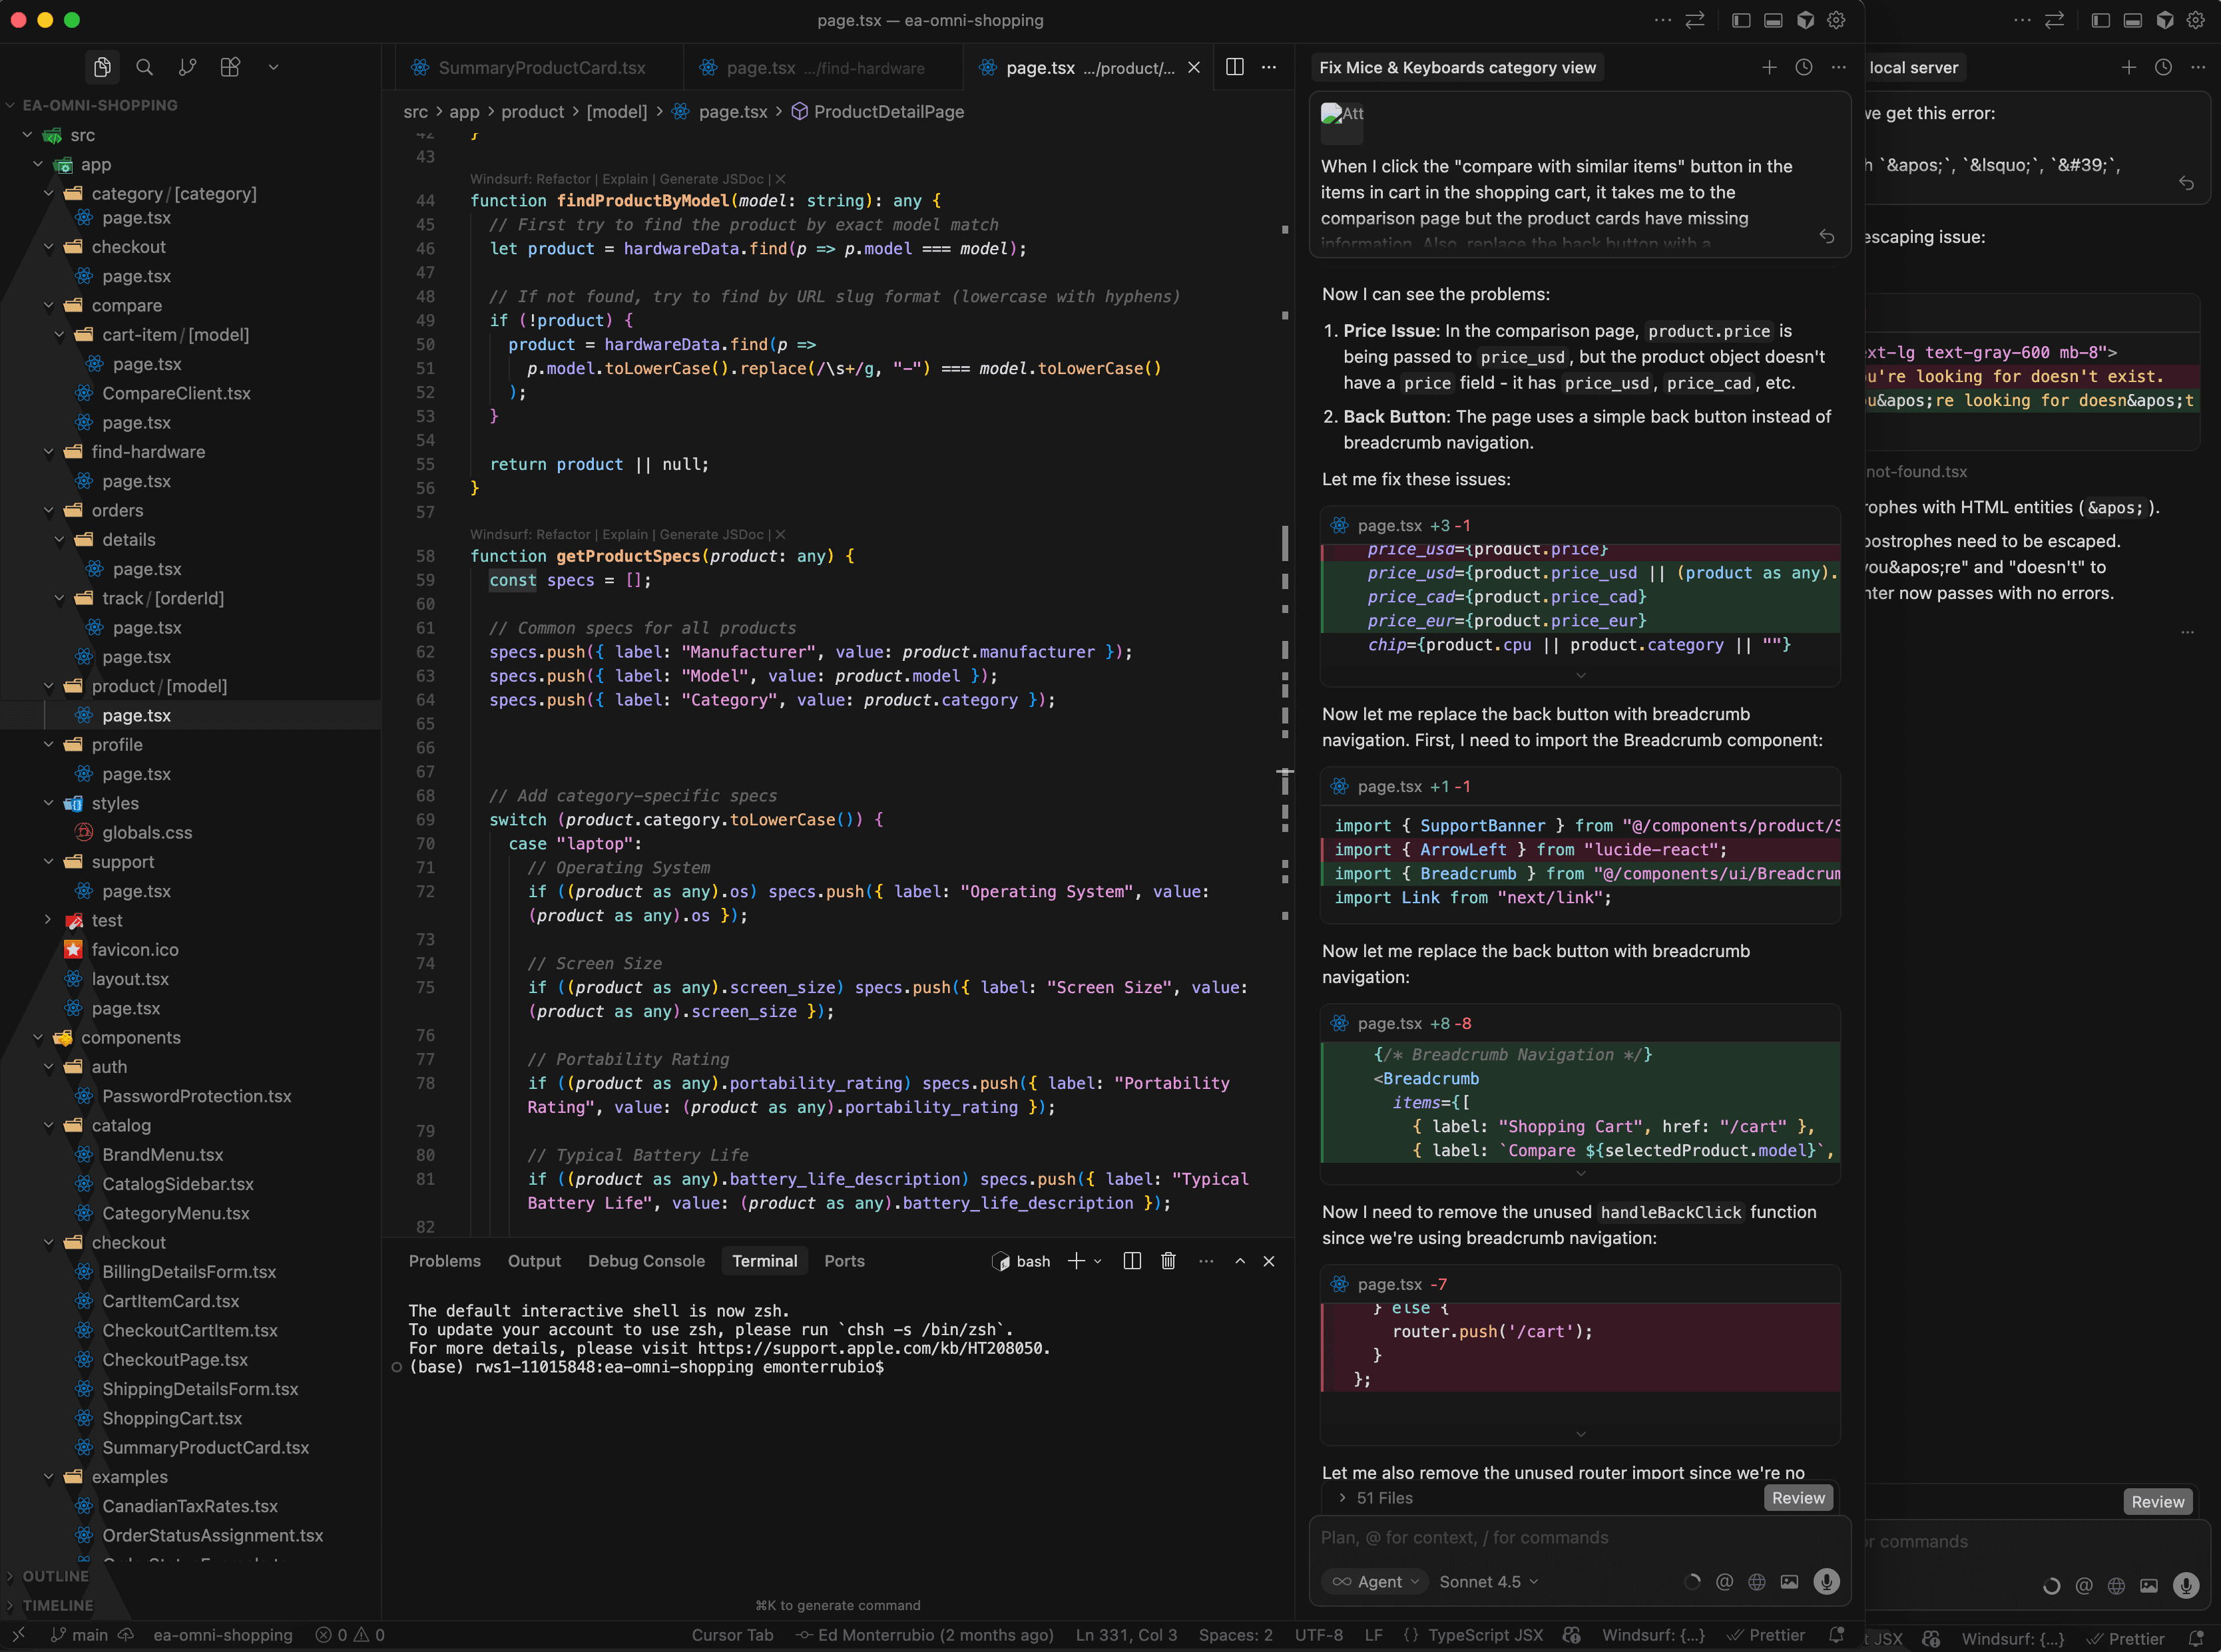
Task: Open the Search view in sidebar
Action: [x=144, y=67]
